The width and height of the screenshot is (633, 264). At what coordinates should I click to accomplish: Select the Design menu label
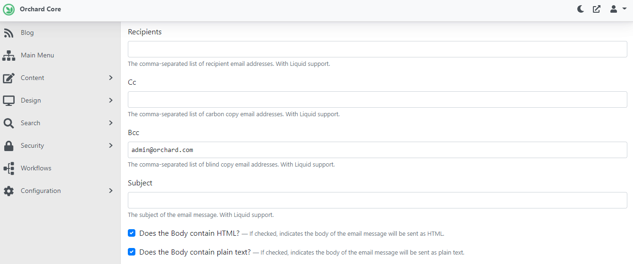pyautogui.click(x=31, y=100)
